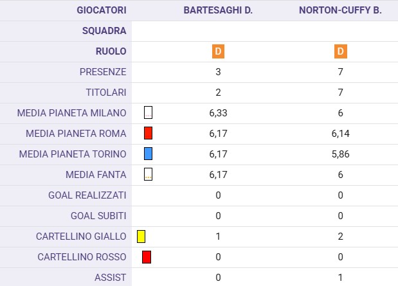This screenshot has height=286, width=398.
Task: Click the GOAL SUBITI row label
Action: 98,216
